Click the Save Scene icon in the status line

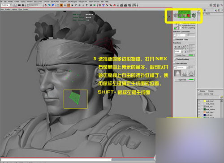(x=23, y=5)
